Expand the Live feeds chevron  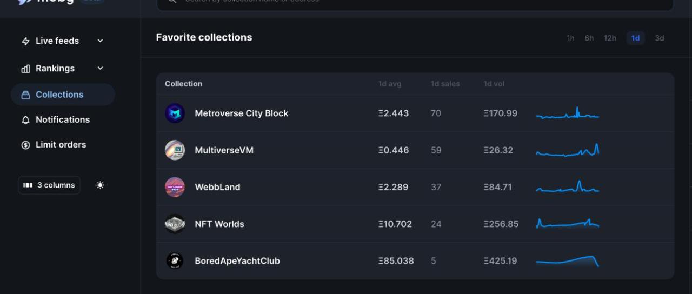click(x=100, y=41)
